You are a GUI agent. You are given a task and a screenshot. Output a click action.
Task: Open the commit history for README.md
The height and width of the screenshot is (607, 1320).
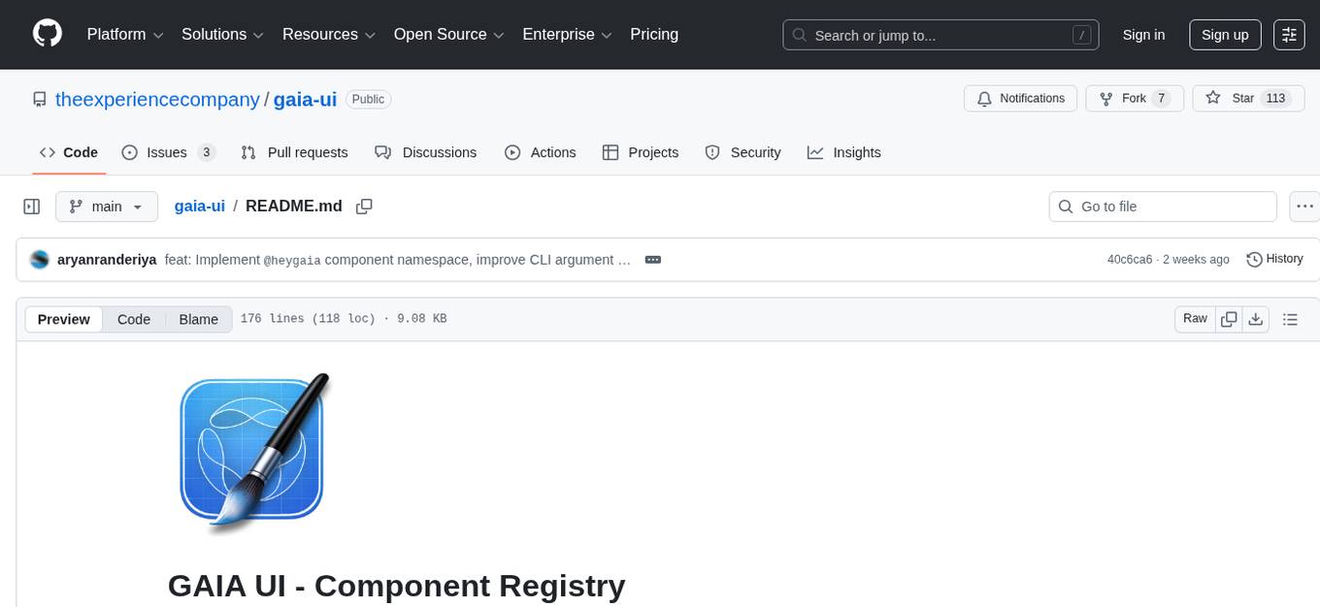[1274, 259]
